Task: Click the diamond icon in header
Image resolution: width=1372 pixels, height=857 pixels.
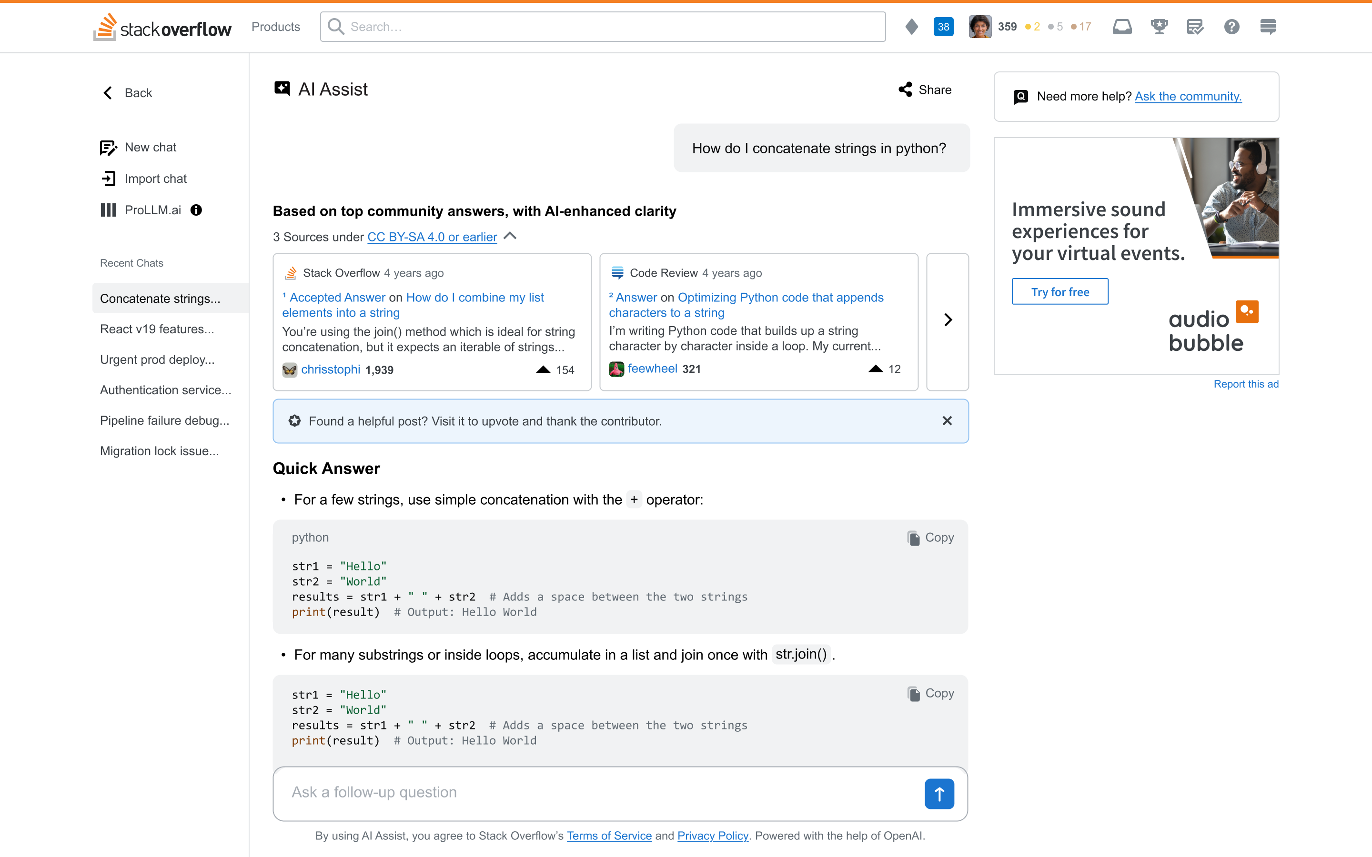Action: click(912, 27)
